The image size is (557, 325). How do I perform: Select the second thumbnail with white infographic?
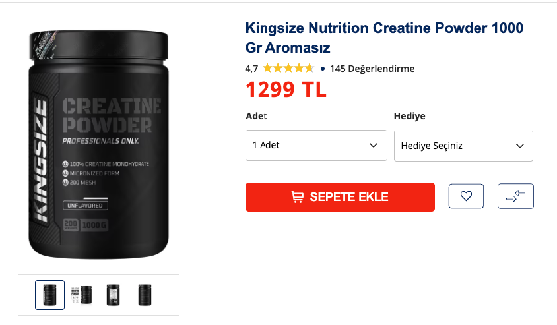81,295
